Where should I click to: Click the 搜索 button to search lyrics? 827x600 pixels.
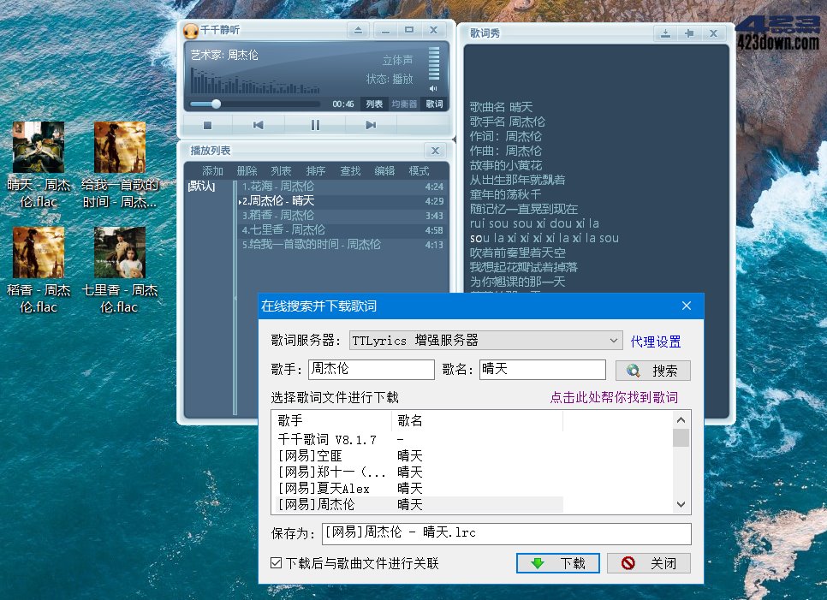652,369
